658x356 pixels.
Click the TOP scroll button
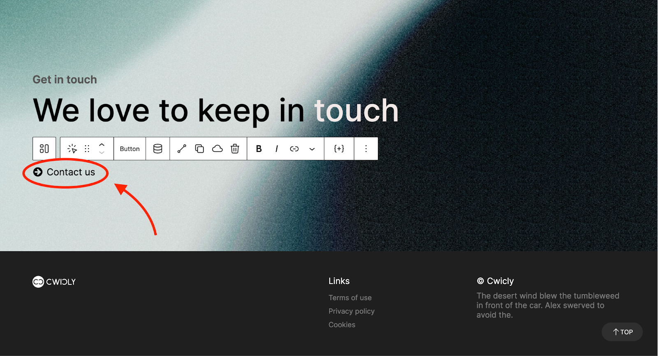point(622,332)
